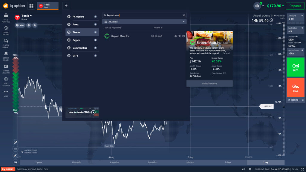306x172 pixels.
Task: Open Video Tutorials
Action: point(6,82)
